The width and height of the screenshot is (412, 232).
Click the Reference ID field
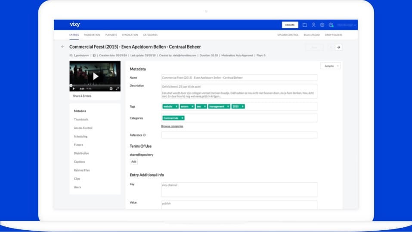coord(239,135)
